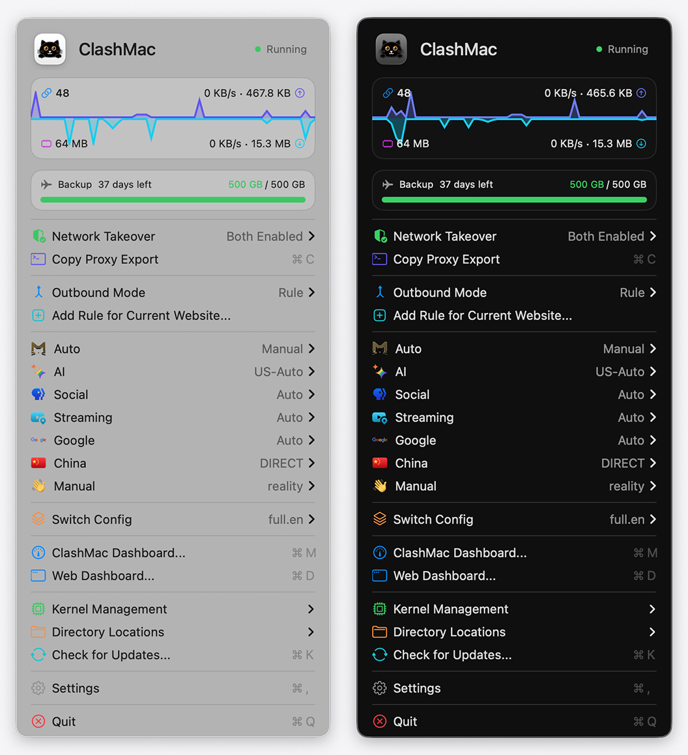The image size is (688, 755).
Task: Click the Streaming proxy group icon
Action: (x=38, y=417)
